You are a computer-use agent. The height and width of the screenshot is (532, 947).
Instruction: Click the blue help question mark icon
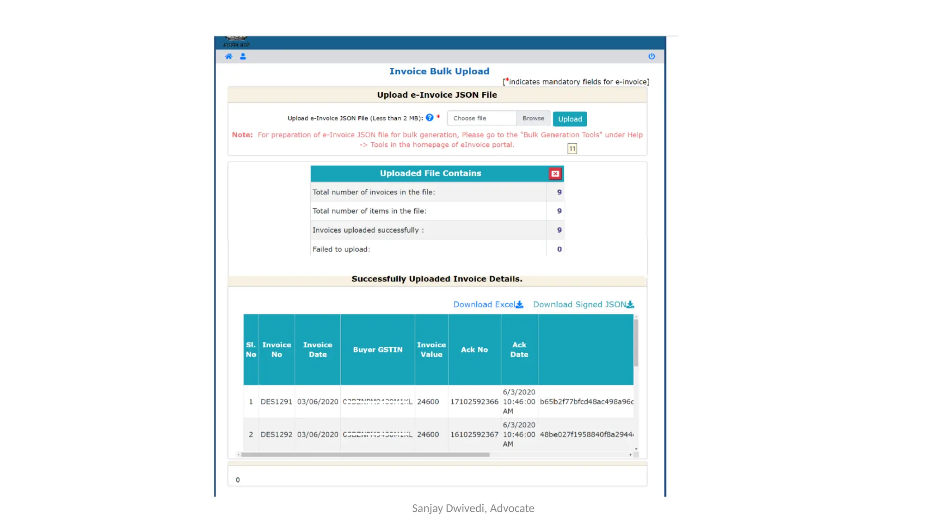pos(430,118)
